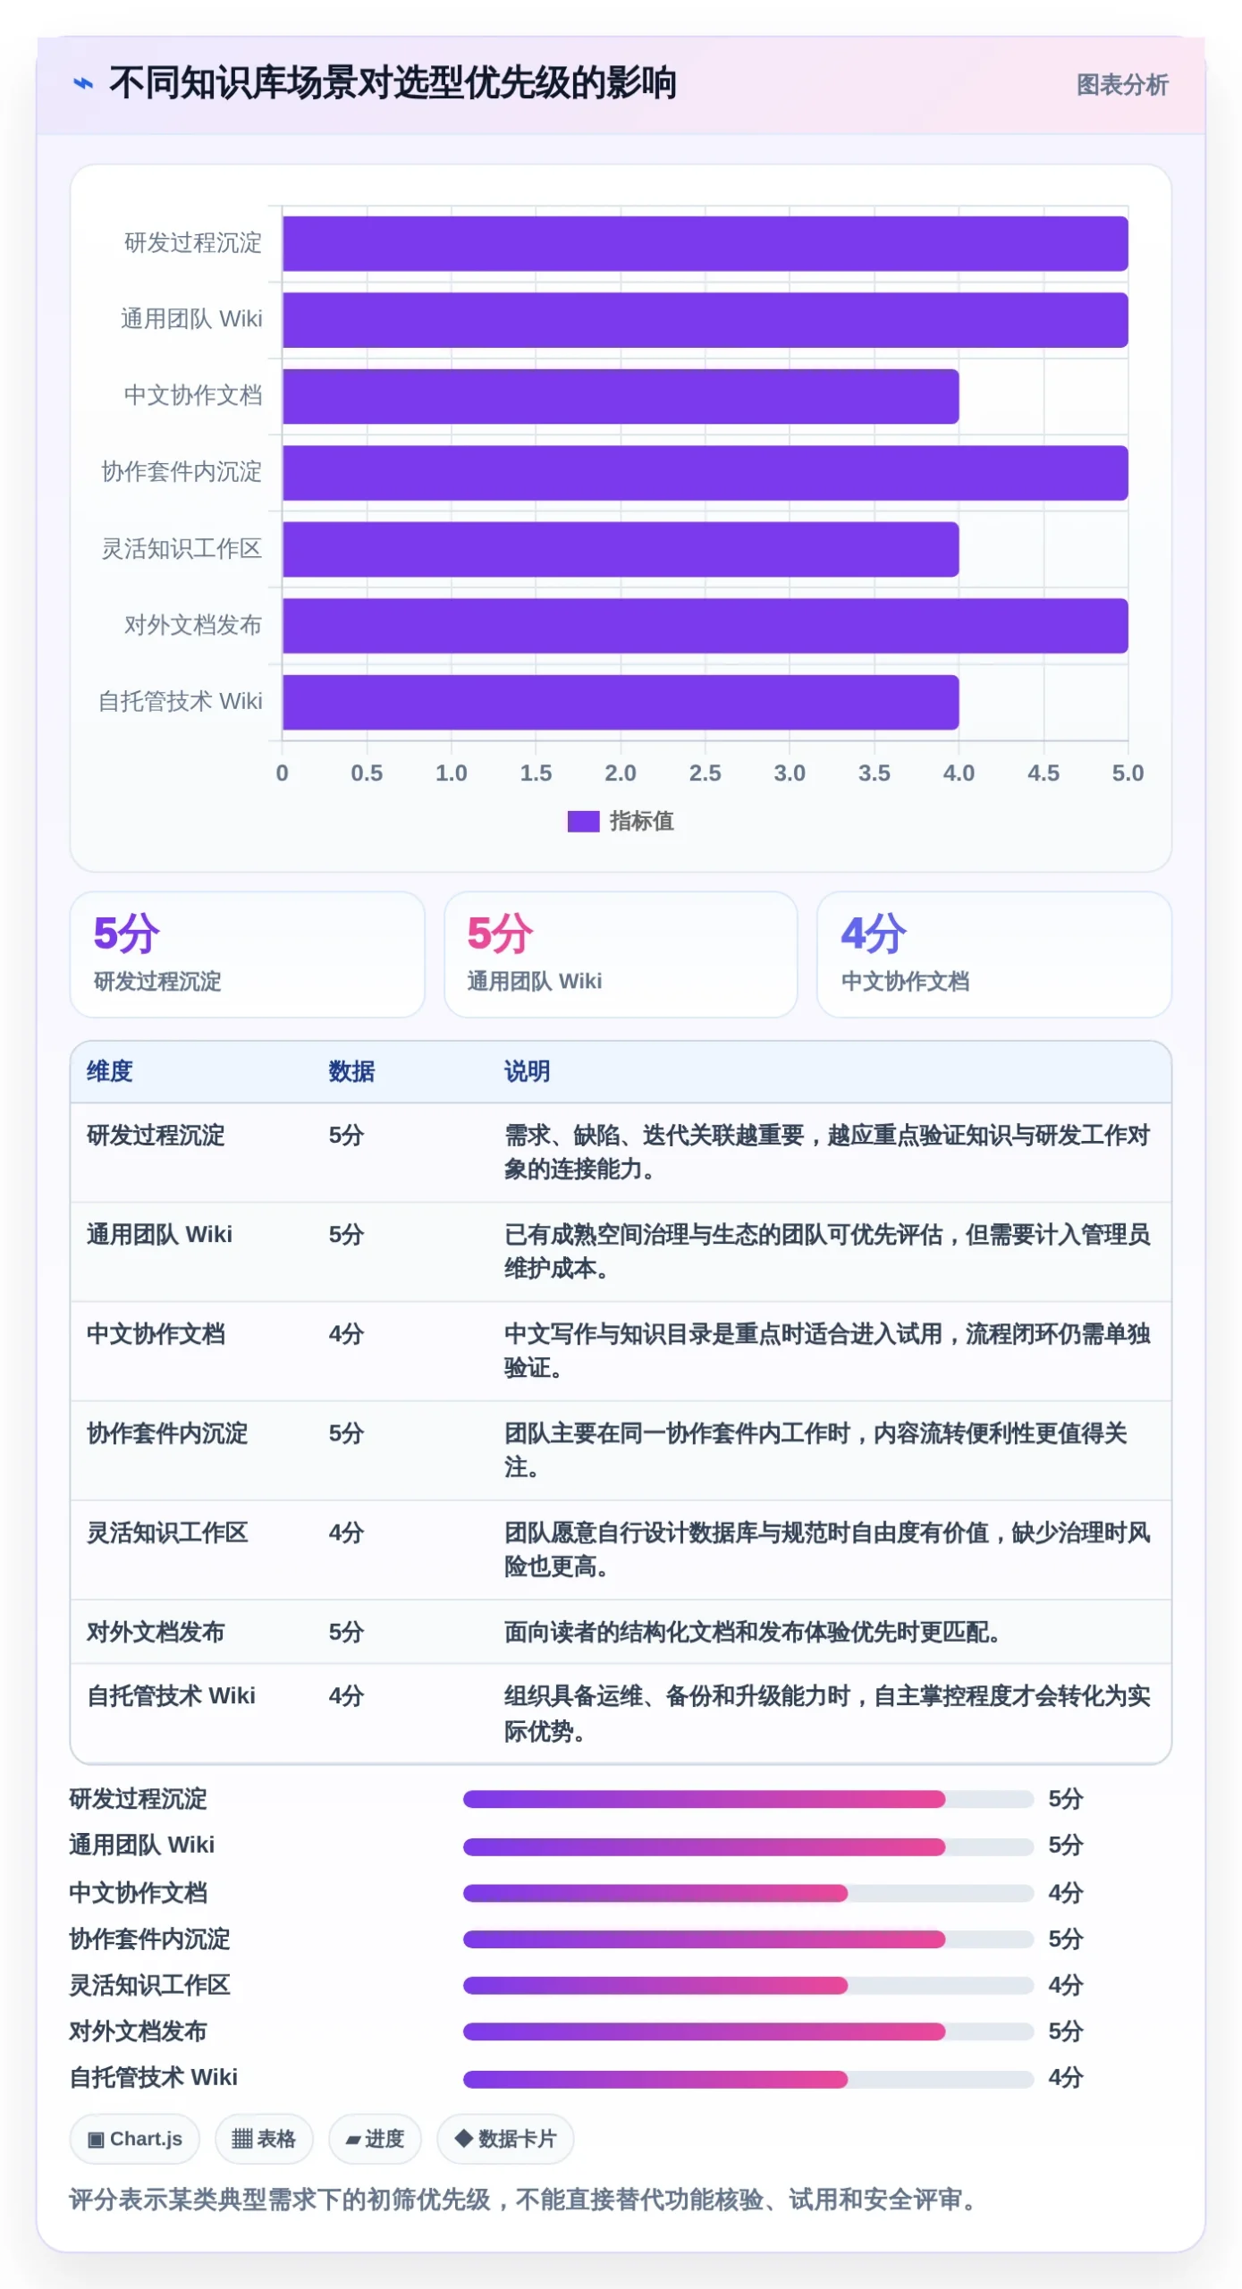Viewport: 1242px width, 2289px height.
Task: Select the 灵活知识工作区 table row cell
Action: [x=167, y=1533]
